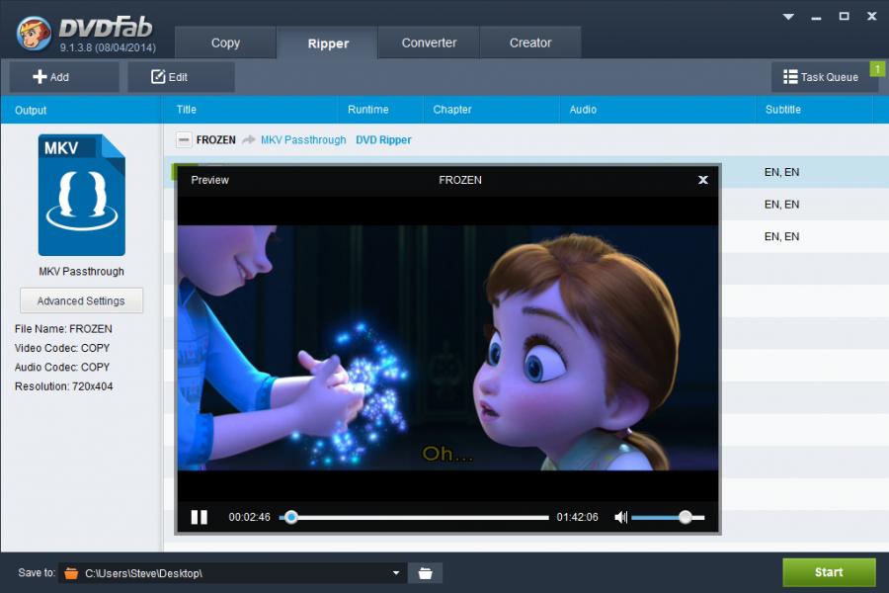889x593 pixels.
Task: Click the Video Codec: COPY text
Action: (62, 348)
